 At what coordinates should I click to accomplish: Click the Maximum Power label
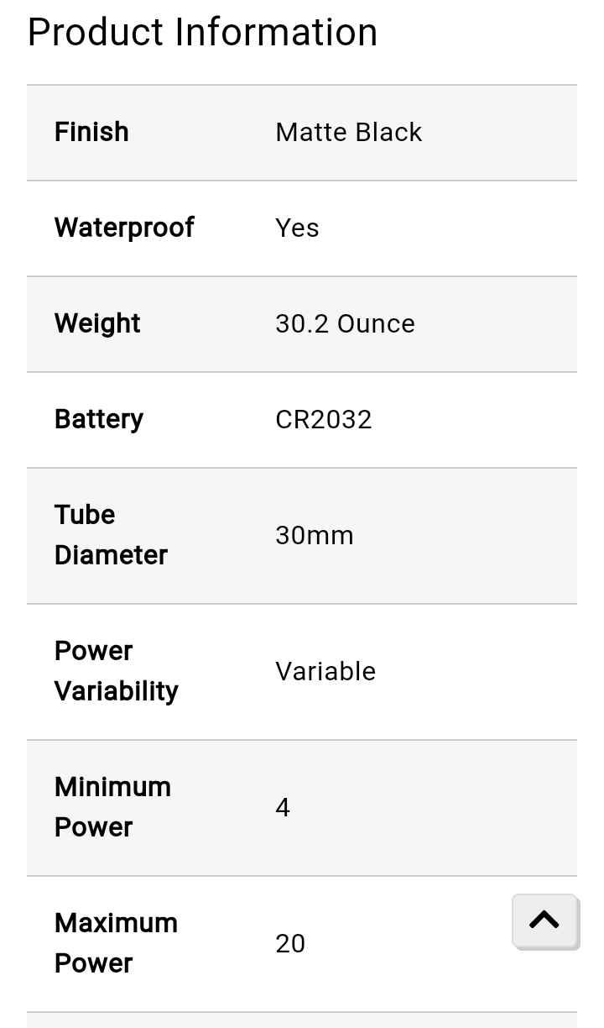116,943
